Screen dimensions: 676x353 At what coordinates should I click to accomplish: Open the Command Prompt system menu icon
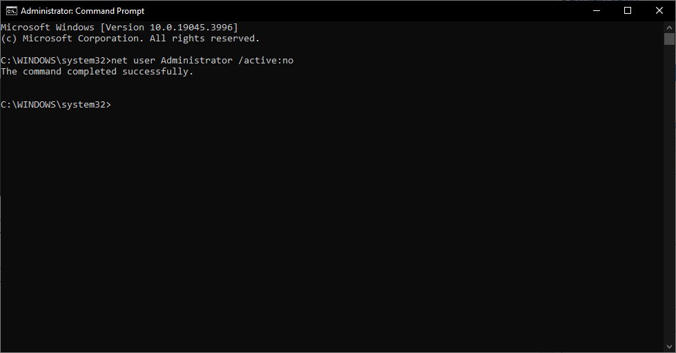pyautogui.click(x=10, y=10)
